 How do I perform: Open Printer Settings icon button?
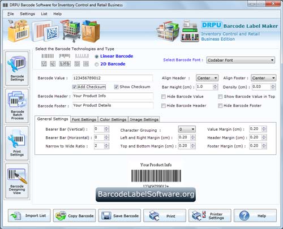coord(210,215)
